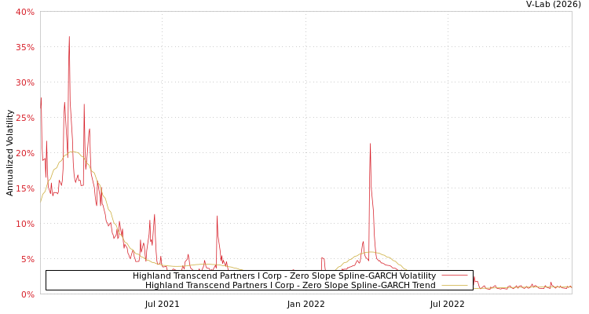589x314 pixels.
Task: Click the yellow Trend legend line sample
Action: pyautogui.click(x=455, y=286)
